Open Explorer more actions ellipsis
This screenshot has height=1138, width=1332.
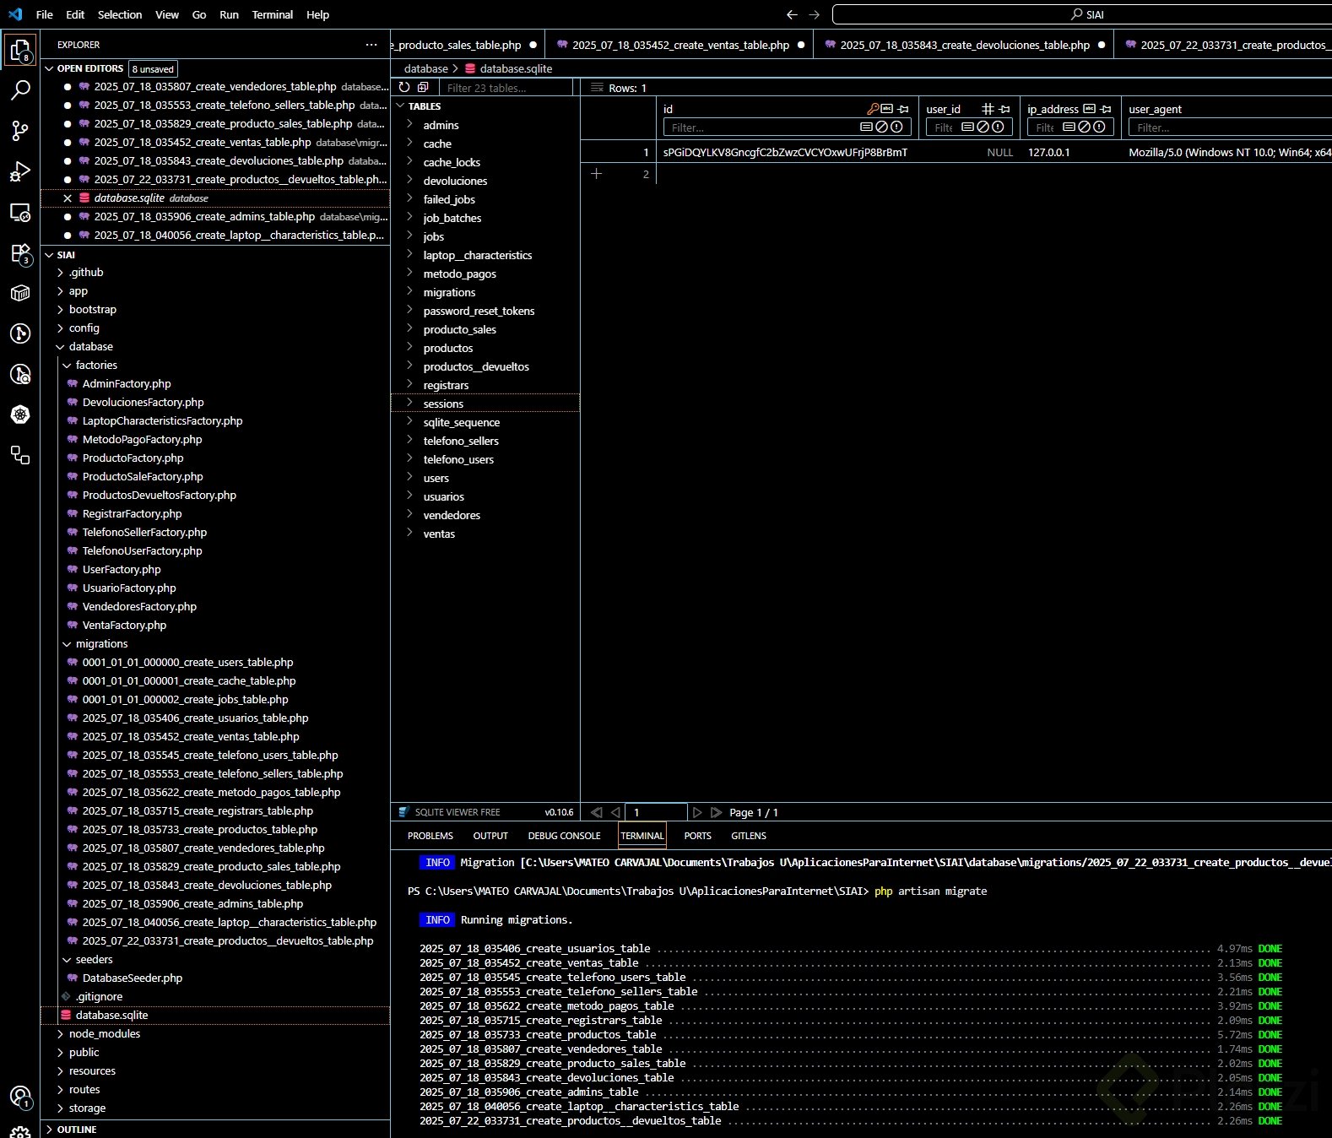tap(371, 45)
